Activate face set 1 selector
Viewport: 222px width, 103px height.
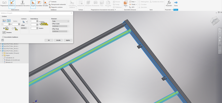[4, 21]
